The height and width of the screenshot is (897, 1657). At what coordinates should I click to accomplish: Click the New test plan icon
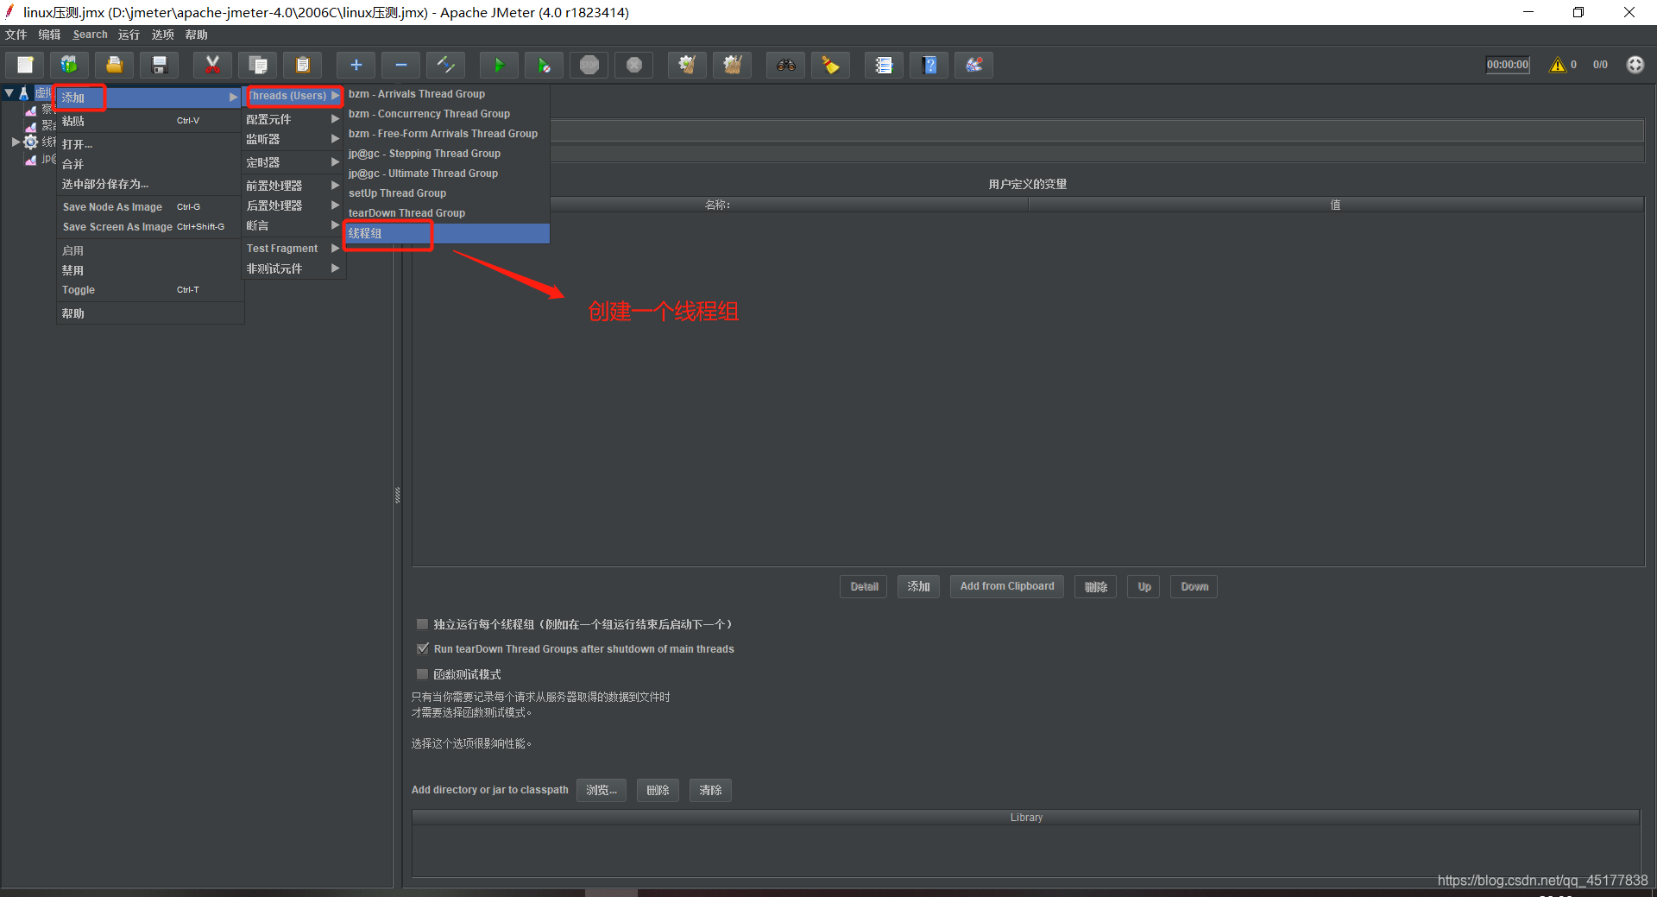pos(25,65)
